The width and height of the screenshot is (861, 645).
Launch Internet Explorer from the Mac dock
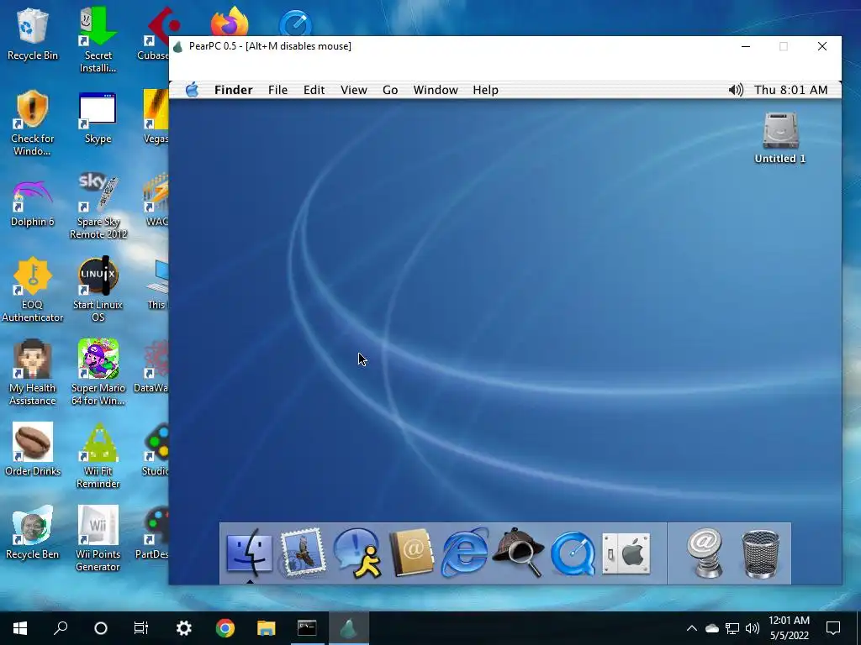tap(464, 553)
